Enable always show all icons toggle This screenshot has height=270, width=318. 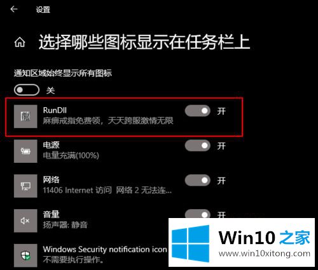[27, 90]
